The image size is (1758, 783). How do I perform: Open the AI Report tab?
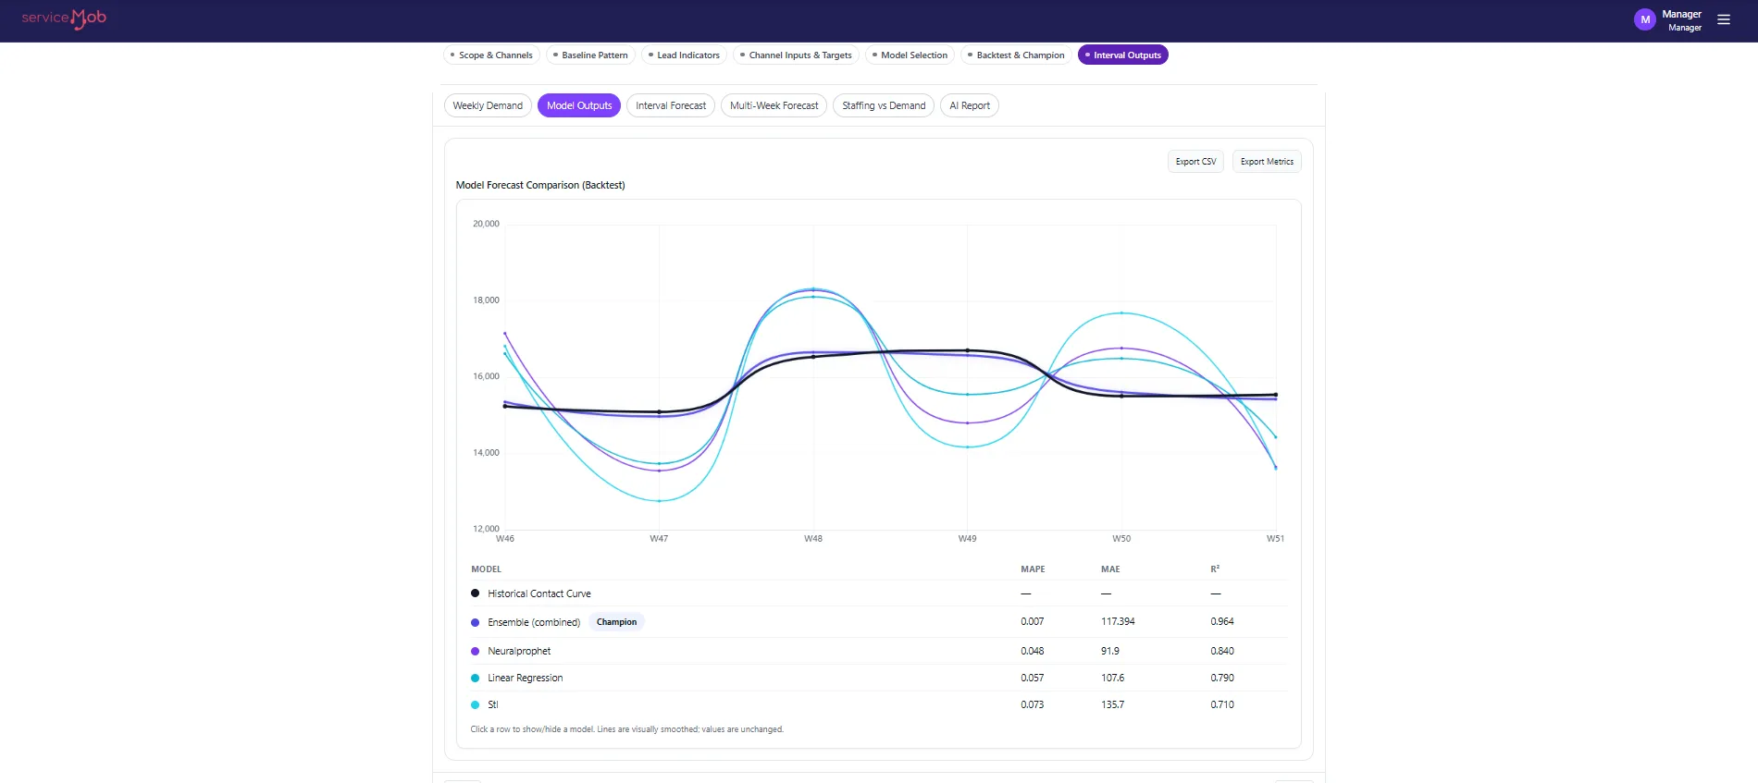click(x=970, y=105)
